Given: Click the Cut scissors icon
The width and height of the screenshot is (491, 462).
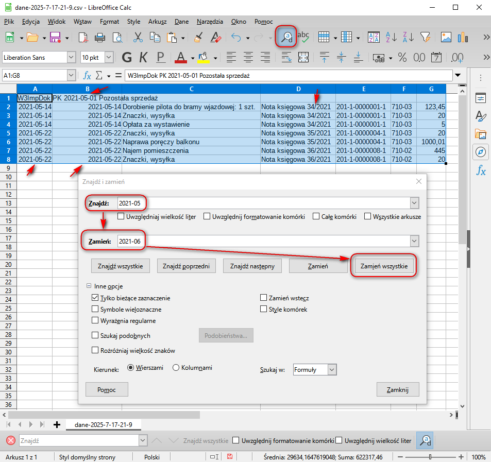Looking at the screenshot, I should [x=138, y=37].
